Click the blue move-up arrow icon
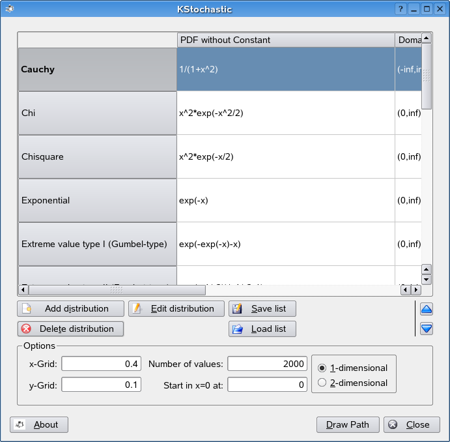Screen dimensions: 450x442 tap(427, 309)
